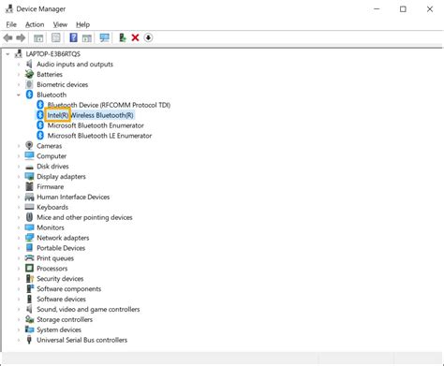Screen dimensions: 444x366
Task: Uninstall device using red X icon
Action: [135, 37]
